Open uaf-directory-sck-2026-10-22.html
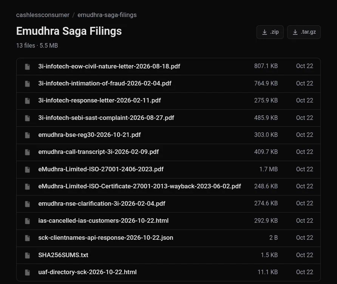Image resolution: width=337 pixels, height=284 pixels. point(88,272)
